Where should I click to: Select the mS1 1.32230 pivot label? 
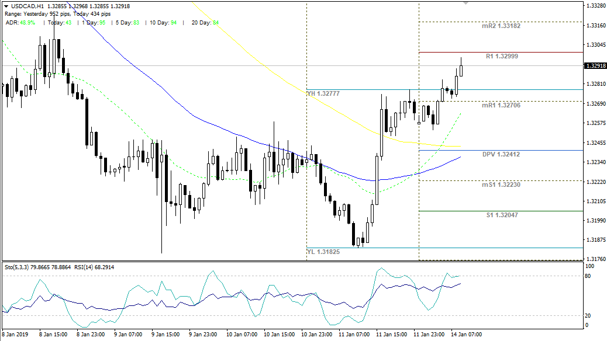501,185
